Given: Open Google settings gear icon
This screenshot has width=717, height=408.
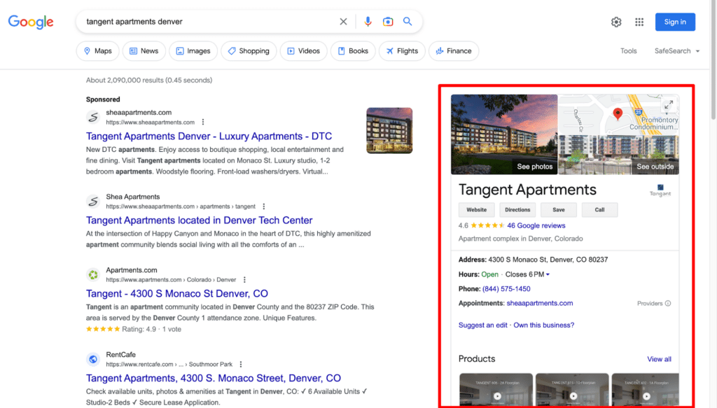Looking at the screenshot, I should [616, 22].
